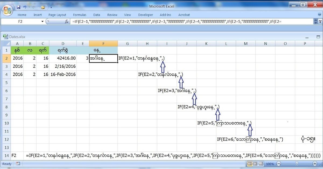The height and width of the screenshot is (169, 323).
Task: Click the Undo icon
Action: pyautogui.click(x=25, y=7)
